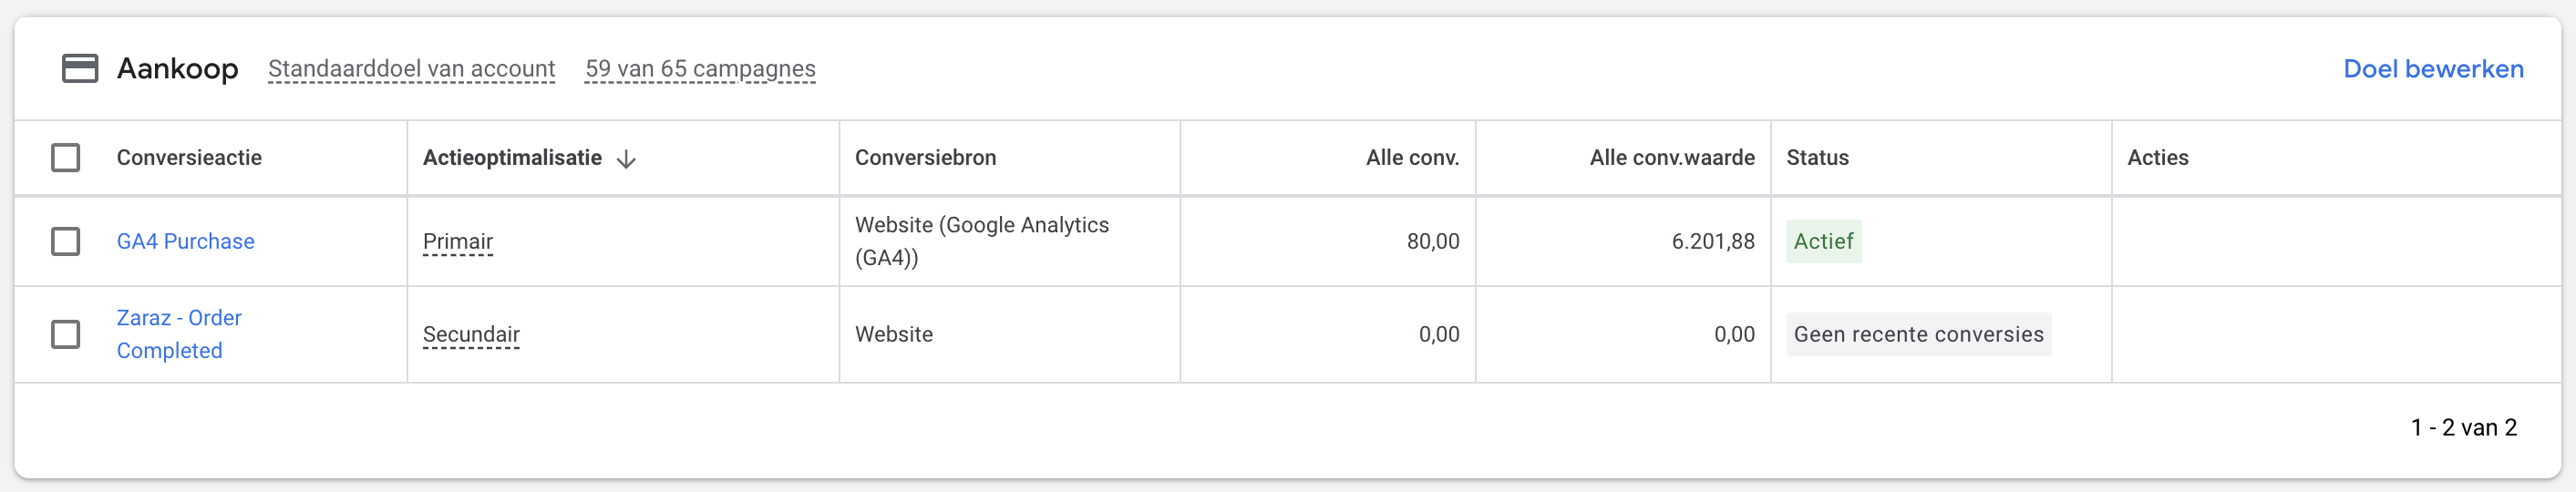
Task: Click the Status column header
Action: click(x=1817, y=158)
